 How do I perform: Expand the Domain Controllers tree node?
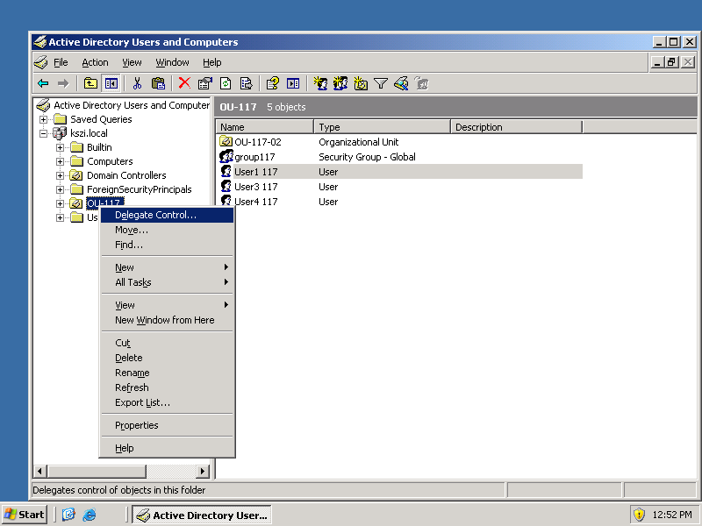coord(60,175)
